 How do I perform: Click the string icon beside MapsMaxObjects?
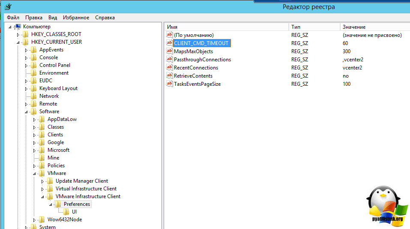pyautogui.click(x=169, y=51)
